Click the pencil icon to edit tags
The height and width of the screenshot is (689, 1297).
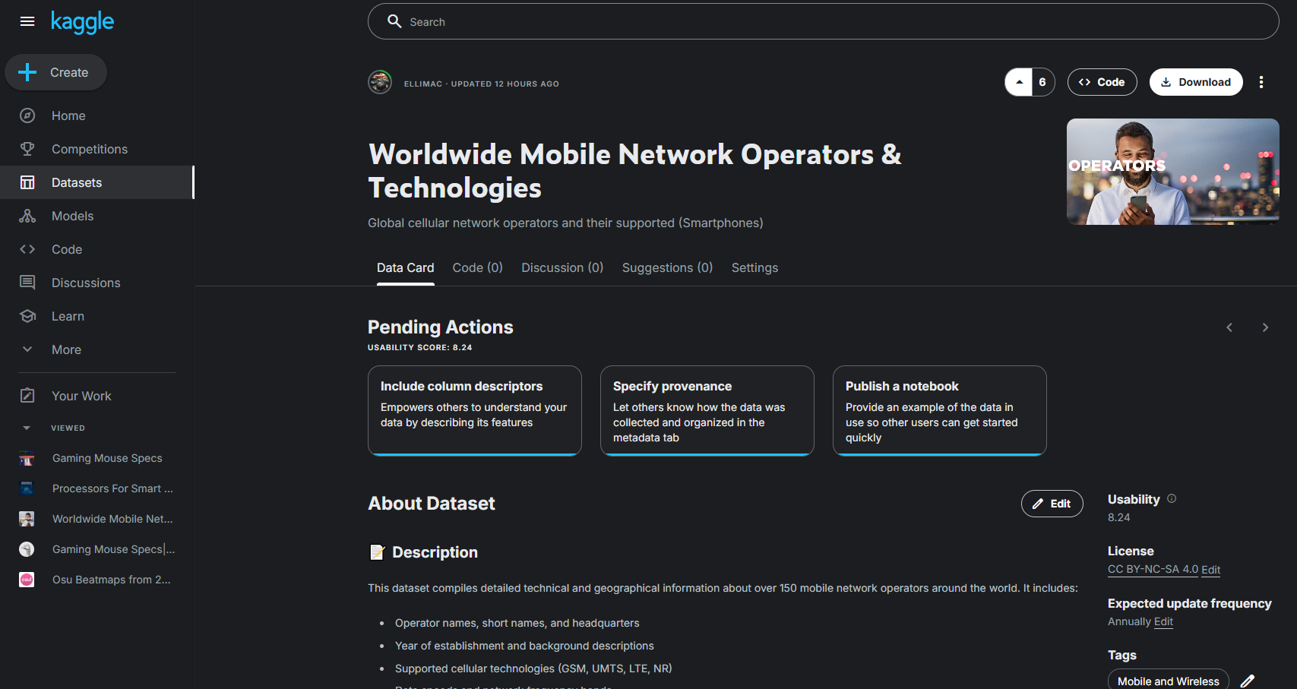(1247, 681)
